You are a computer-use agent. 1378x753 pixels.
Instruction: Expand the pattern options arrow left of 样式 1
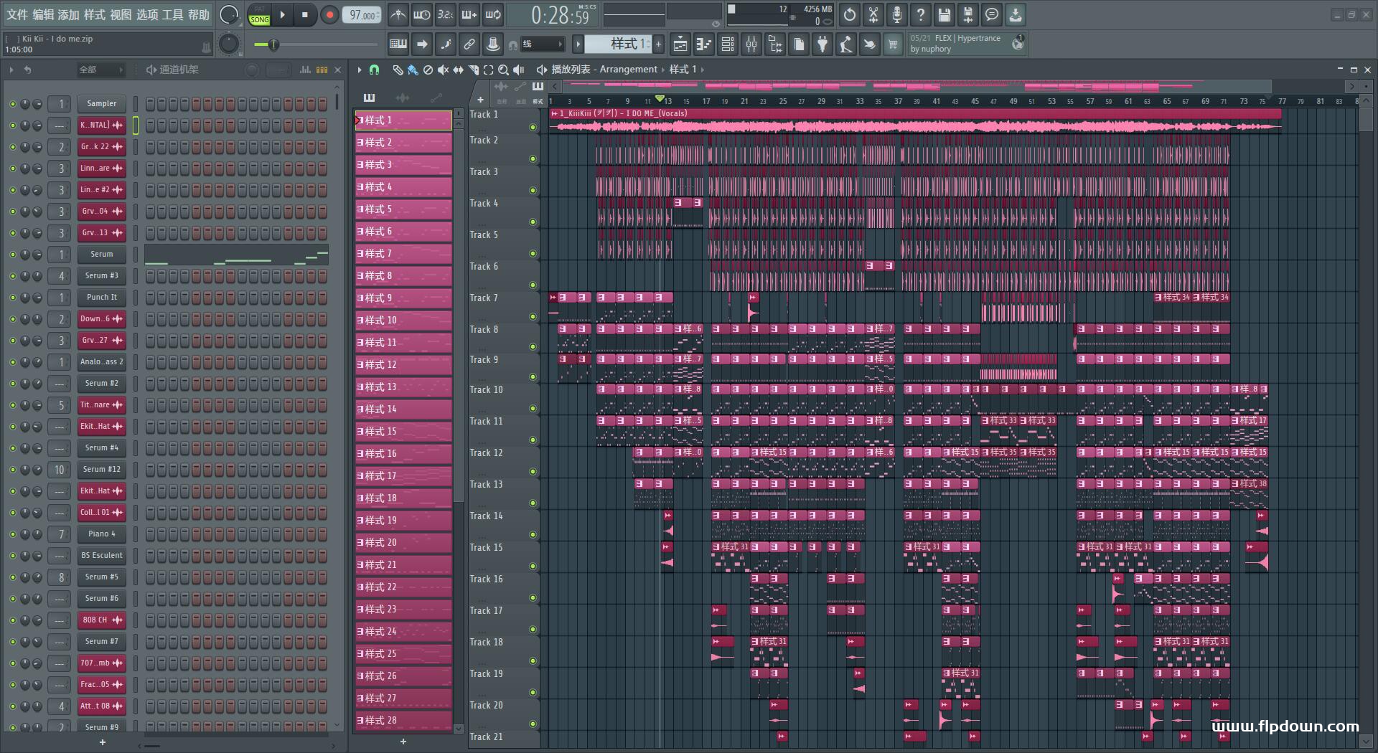578,44
